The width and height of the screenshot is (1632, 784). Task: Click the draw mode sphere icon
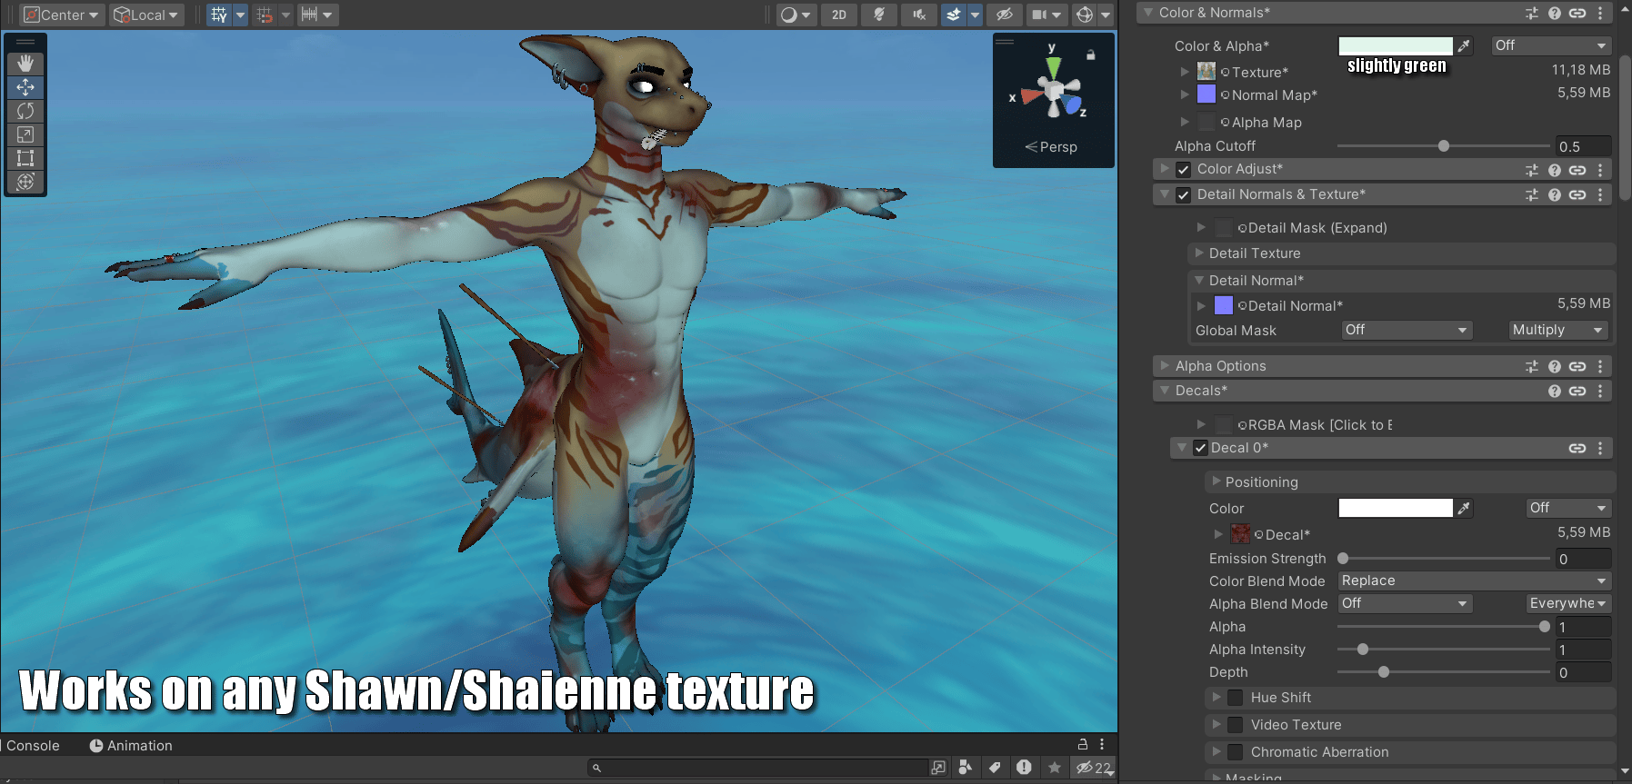[788, 15]
